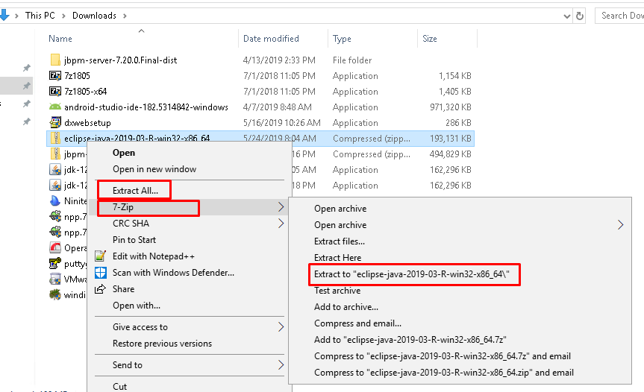Screen dimensions: 644x392
Task: Click the chevron after Downloads in path
Action: click(x=125, y=16)
